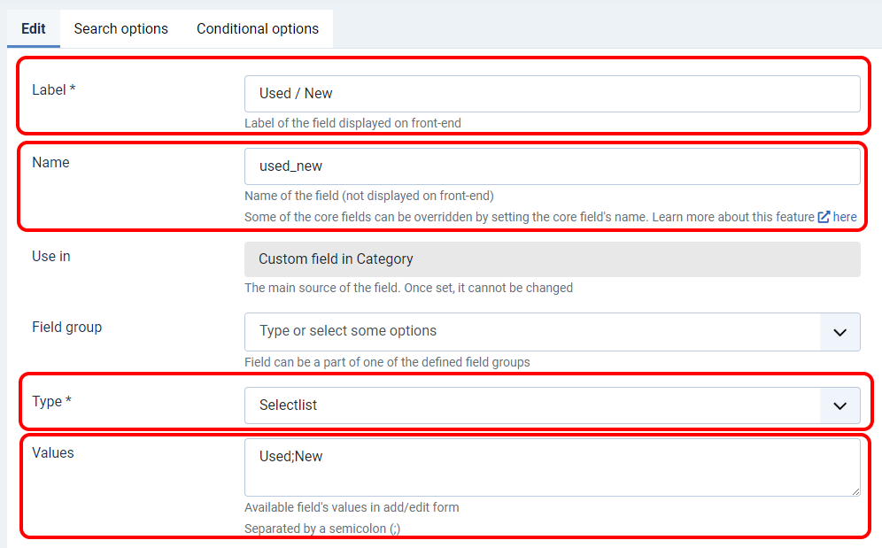
Task: Click the 'Type *' field caption
Action: click(x=51, y=402)
